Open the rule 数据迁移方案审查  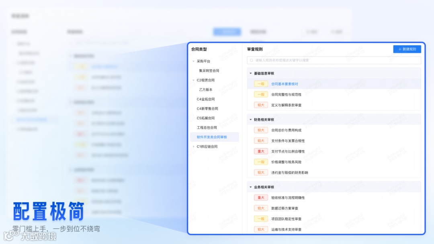click(285, 208)
